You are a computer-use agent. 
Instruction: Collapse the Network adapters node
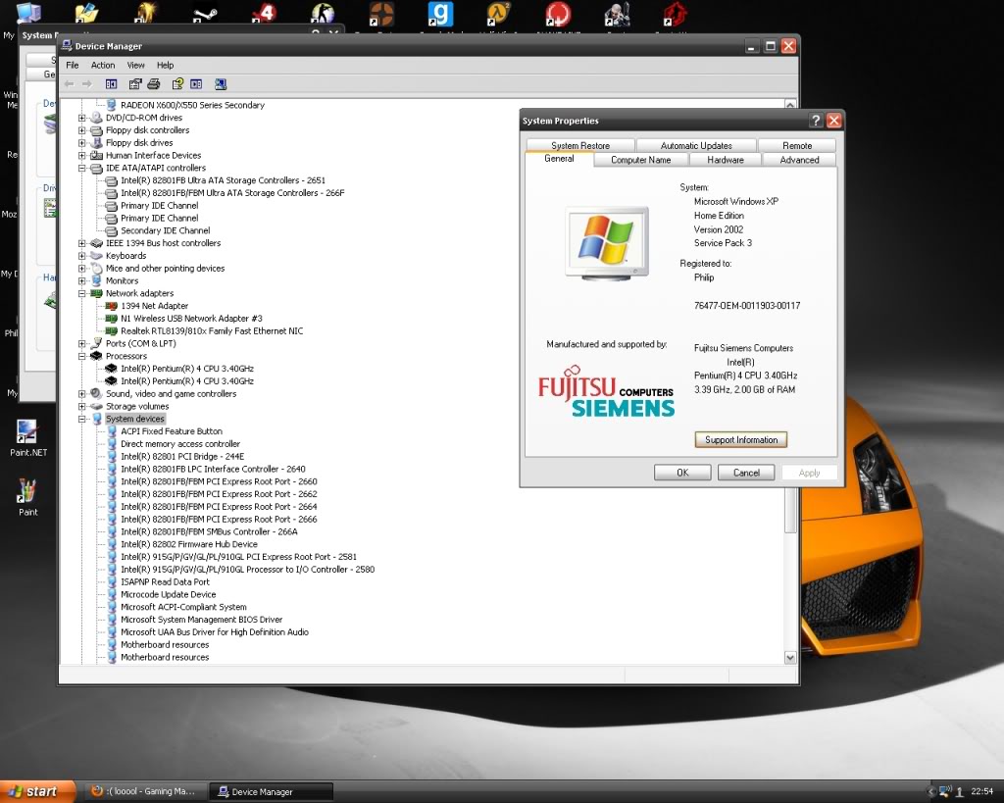click(x=82, y=293)
